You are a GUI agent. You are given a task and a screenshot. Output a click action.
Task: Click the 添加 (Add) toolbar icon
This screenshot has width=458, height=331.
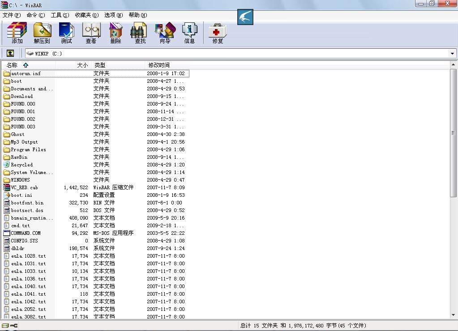(17, 33)
